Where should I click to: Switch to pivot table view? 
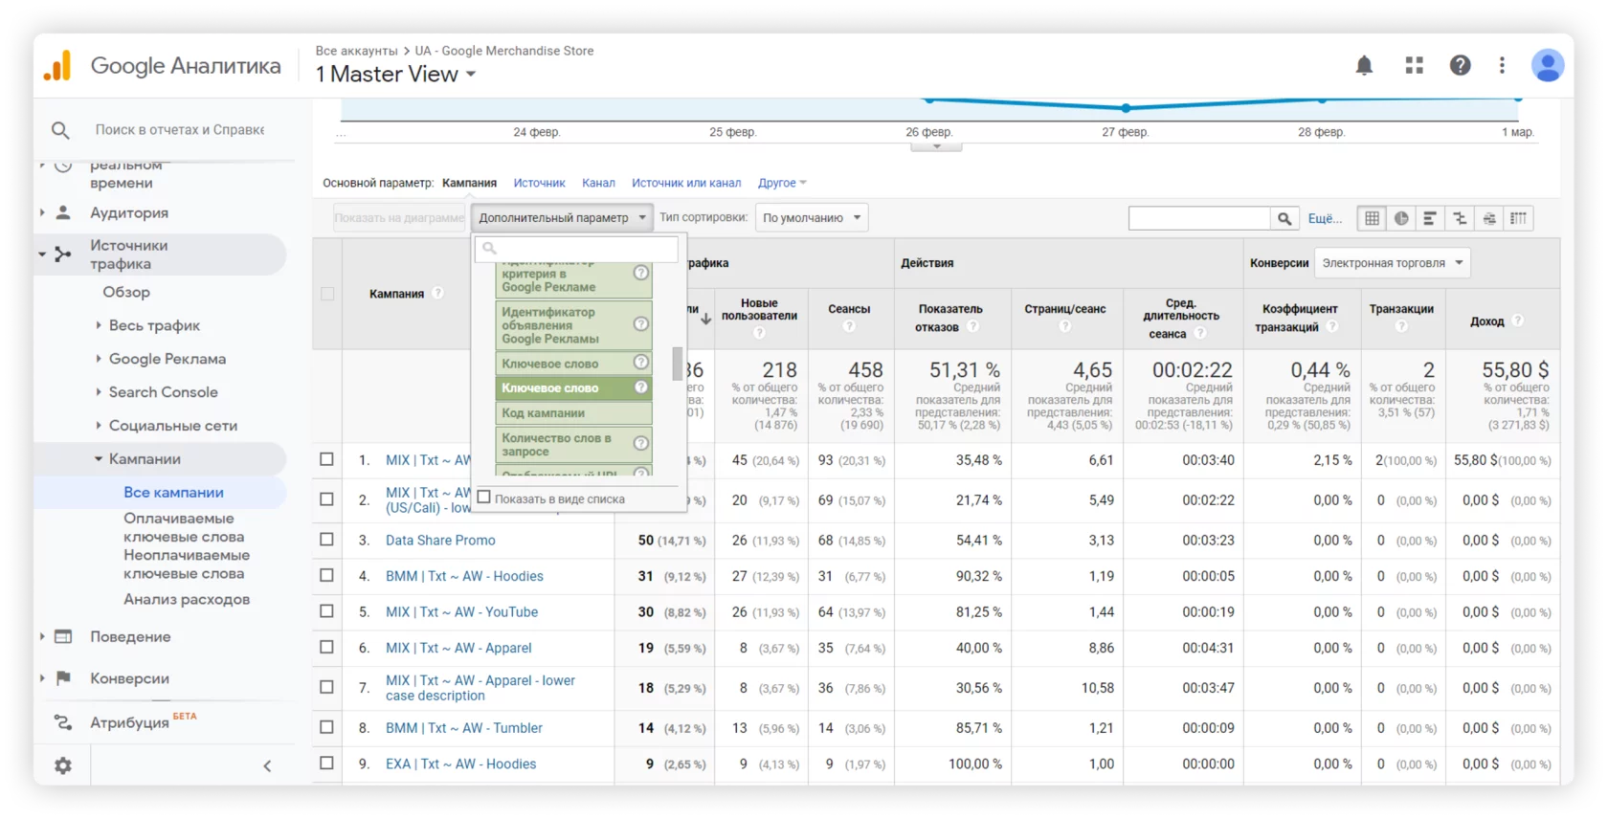click(x=1519, y=218)
